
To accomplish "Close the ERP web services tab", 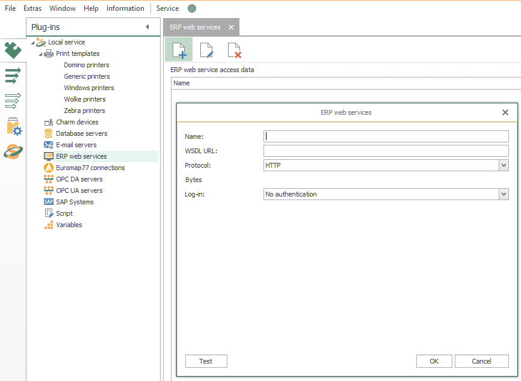I will [x=231, y=27].
